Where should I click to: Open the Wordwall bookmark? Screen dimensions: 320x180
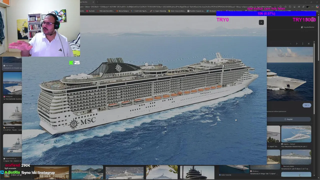(x=214, y=11)
